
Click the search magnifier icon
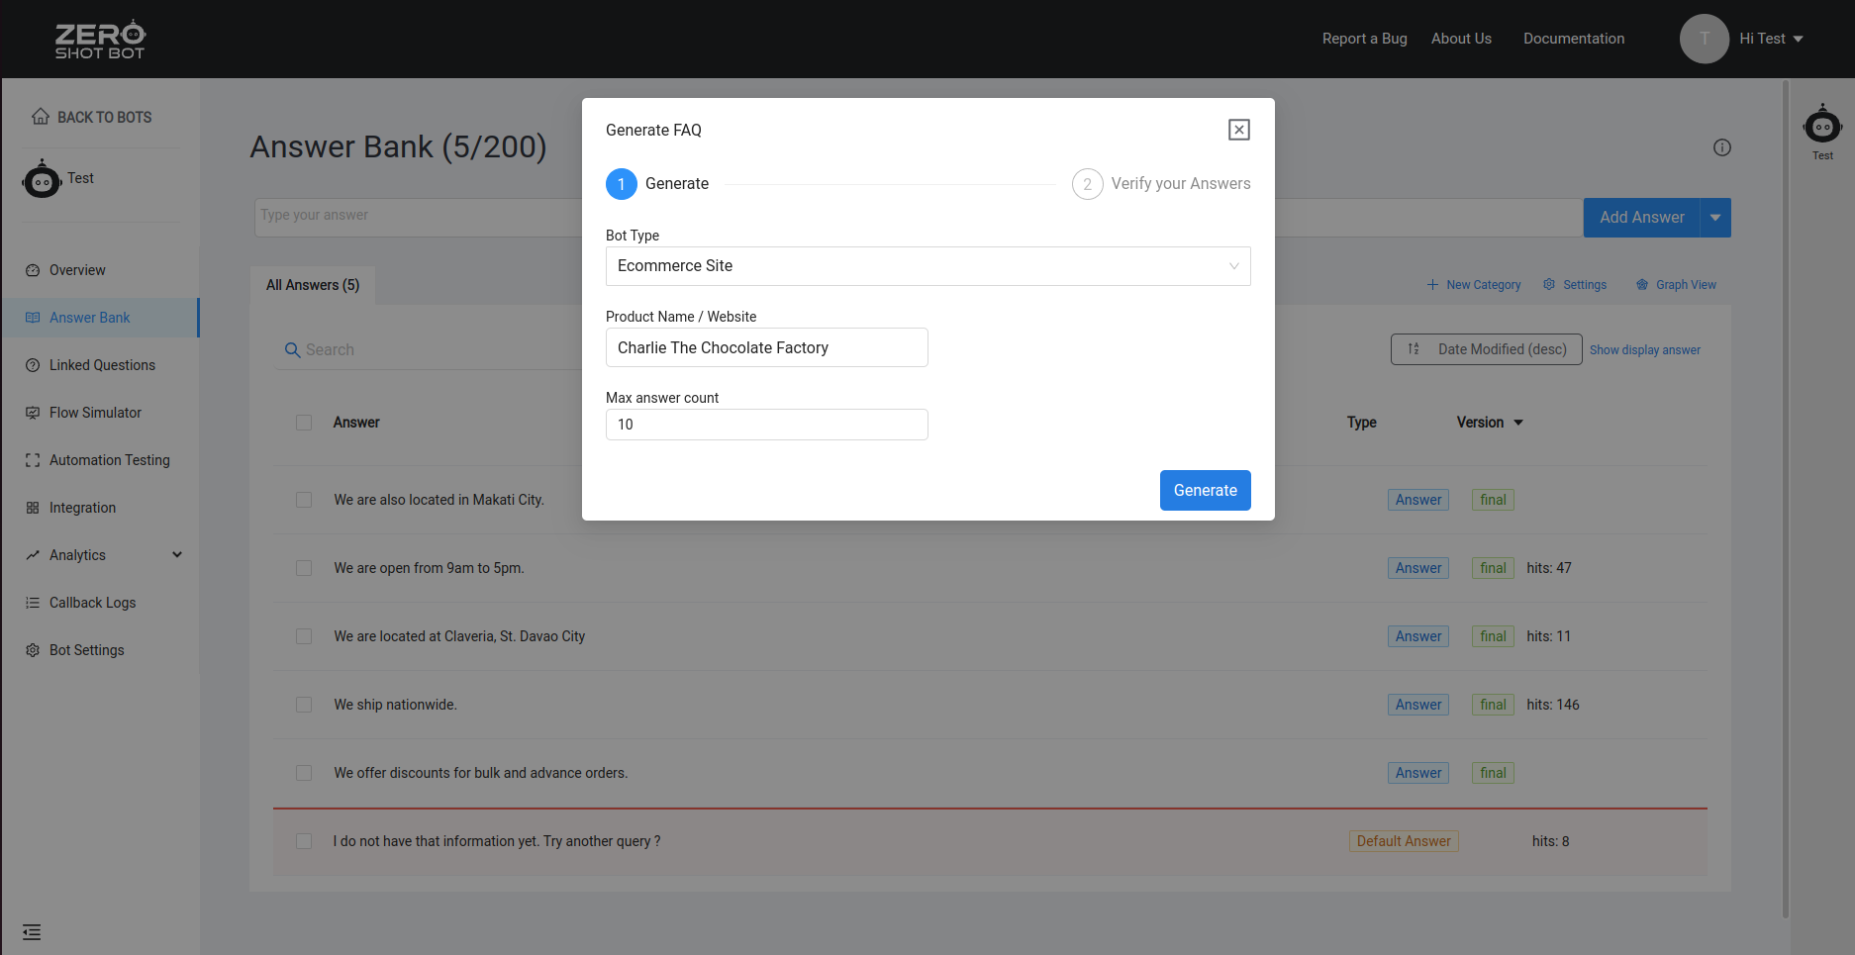tap(292, 349)
